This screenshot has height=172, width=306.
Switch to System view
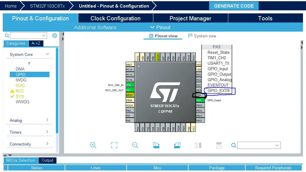point(202,36)
